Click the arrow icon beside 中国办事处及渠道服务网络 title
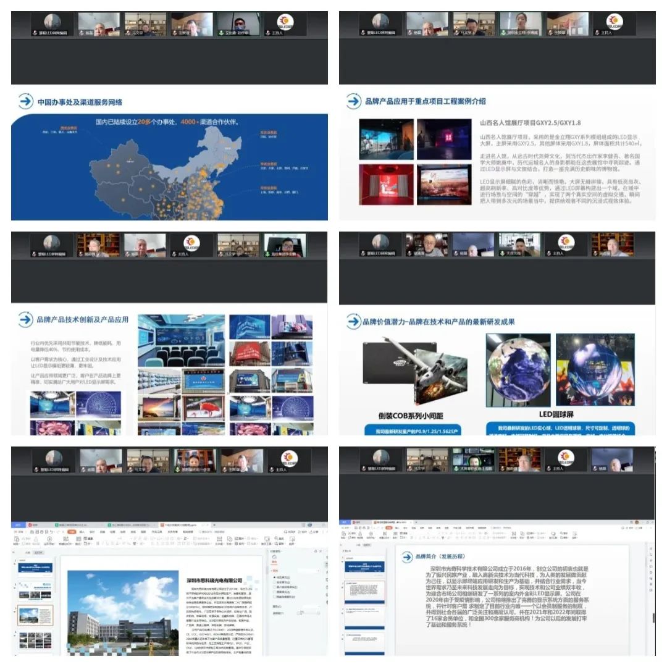Viewport: 667px width, 667px height. [25, 101]
